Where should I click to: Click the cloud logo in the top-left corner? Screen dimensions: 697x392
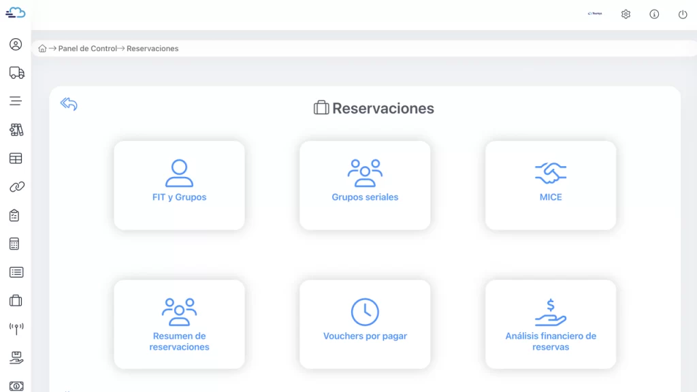pyautogui.click(x=14, y=12)
